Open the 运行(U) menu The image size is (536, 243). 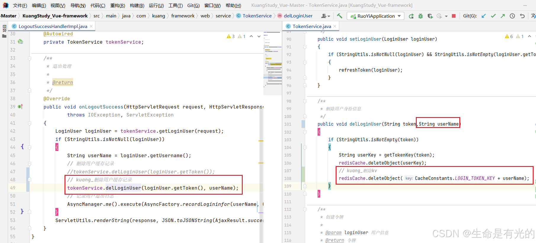[x=156, y=5]
